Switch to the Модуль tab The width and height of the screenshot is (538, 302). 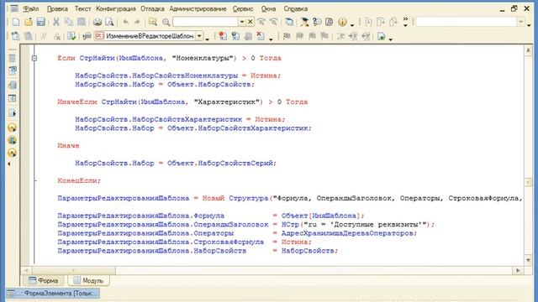pyautogui.click(x=88, y=281)
